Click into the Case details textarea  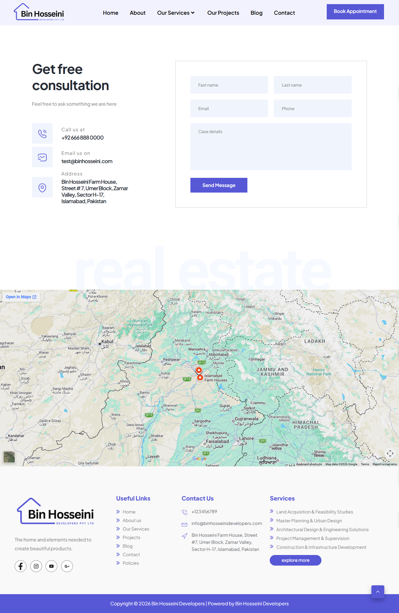pos(271,146)
